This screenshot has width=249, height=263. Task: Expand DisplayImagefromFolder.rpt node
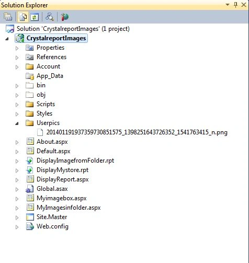pyautogui.click(x=17, y=161)
